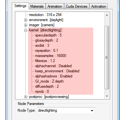Select the imager [camera] tree item

click(41, 25)
